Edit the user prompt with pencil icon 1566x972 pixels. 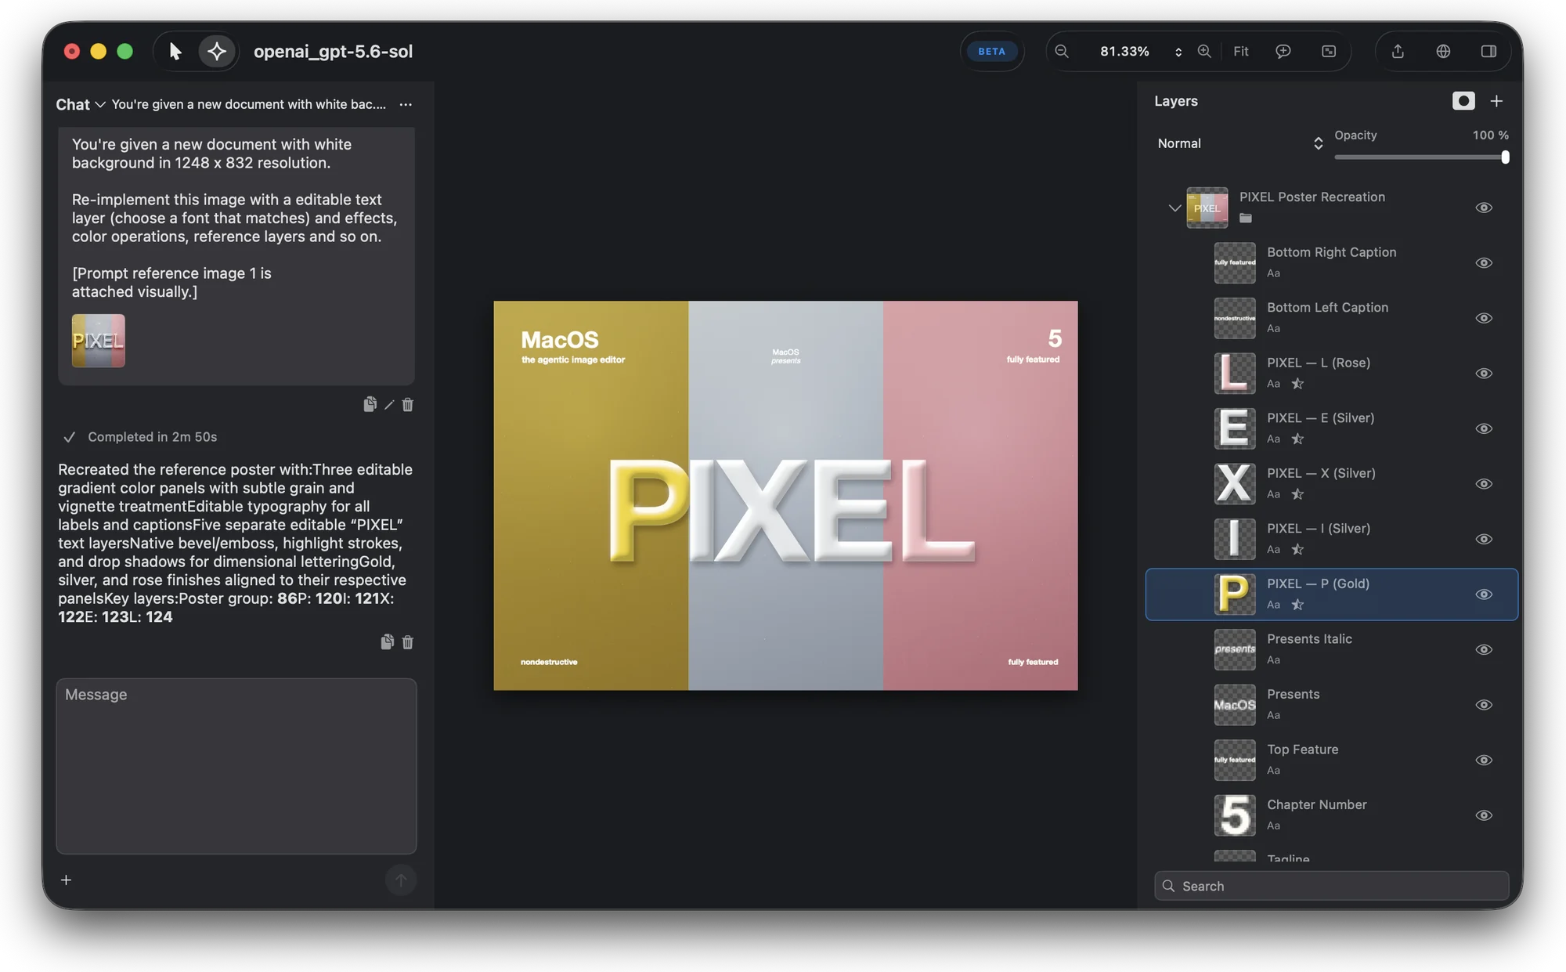(x=389, y=405)
